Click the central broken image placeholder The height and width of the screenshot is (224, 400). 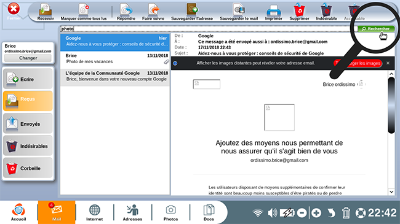coord(279,117)
